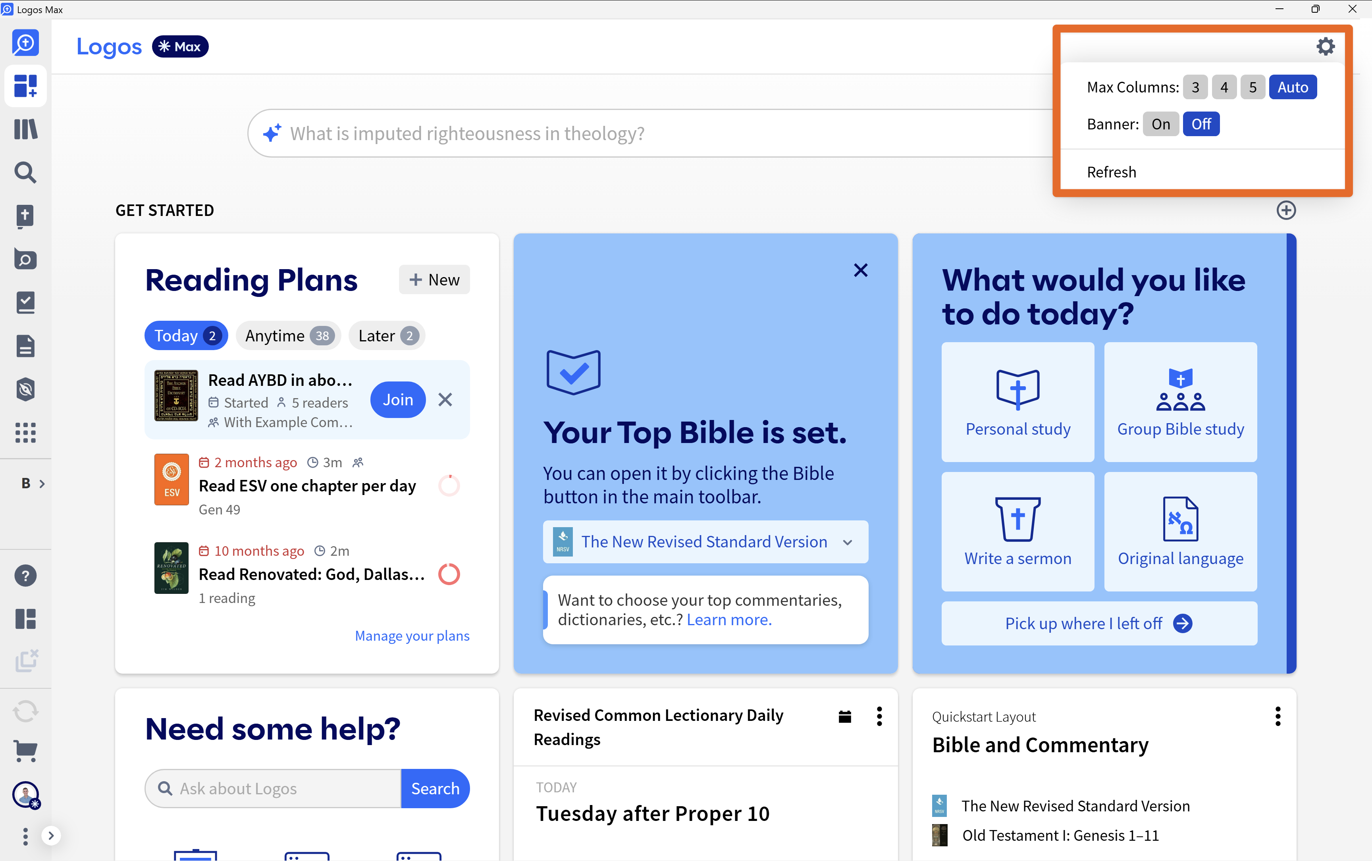Screen dimensions: 1372x861
Task: Open the Documents icon in the sidebar
Action: coord(26,346)
